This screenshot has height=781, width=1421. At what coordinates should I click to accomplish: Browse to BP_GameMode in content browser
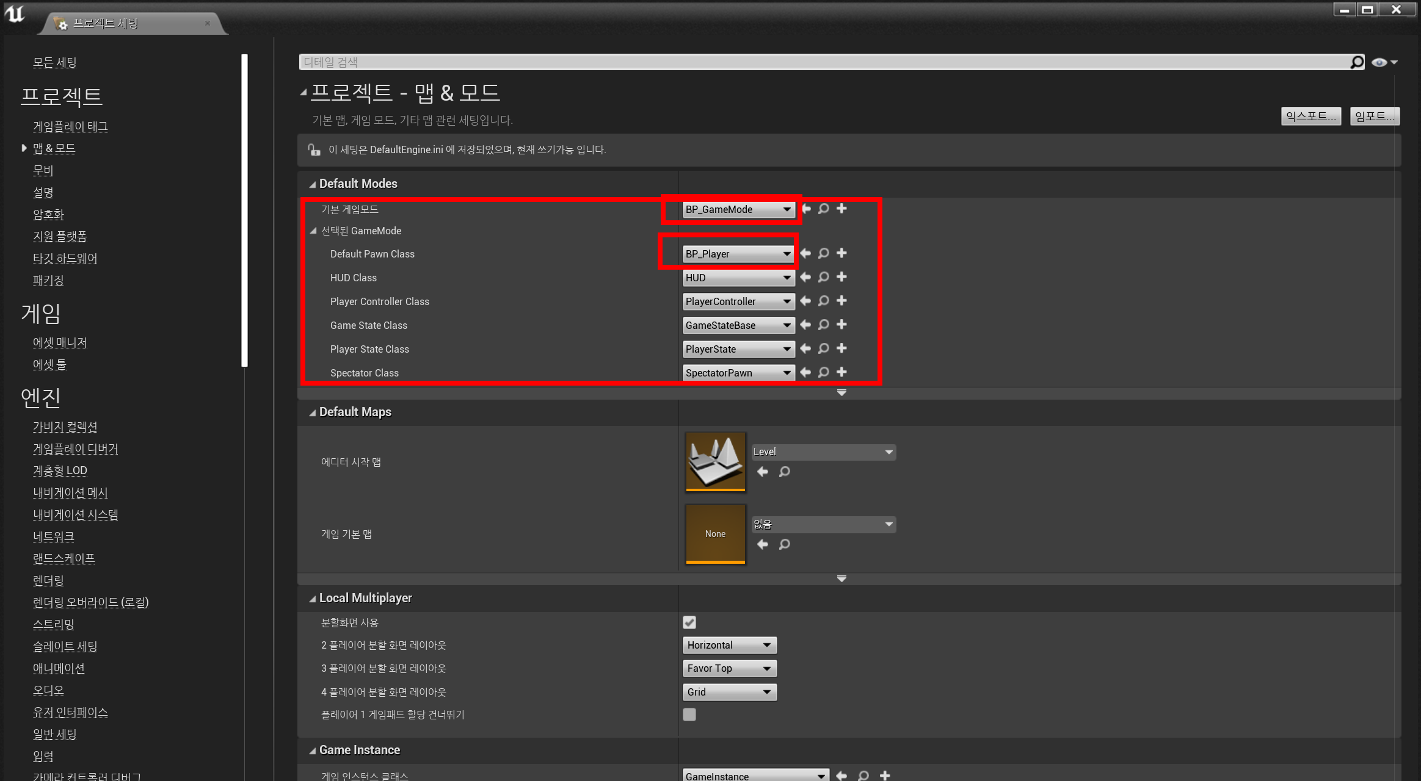click(824, 209)
